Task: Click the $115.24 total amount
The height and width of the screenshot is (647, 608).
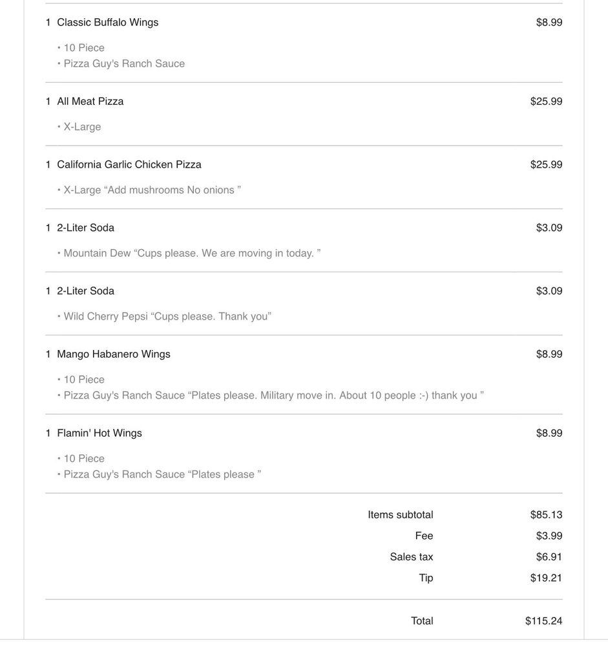Action: point(543,621)
